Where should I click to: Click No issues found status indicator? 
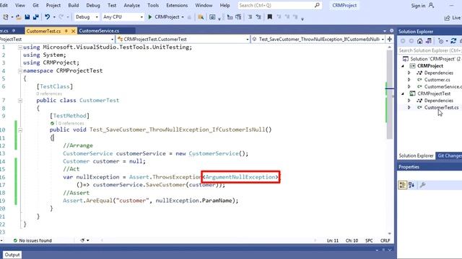click(x=32, y=240)
